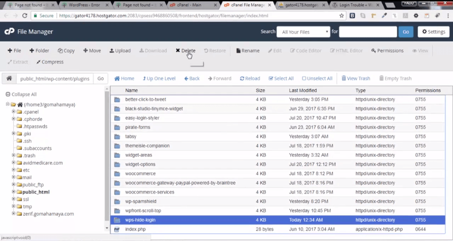Expand the .pki folder
Image resolution: width=453 pixels, height=241 pixels.
click(x=14, y=134)
